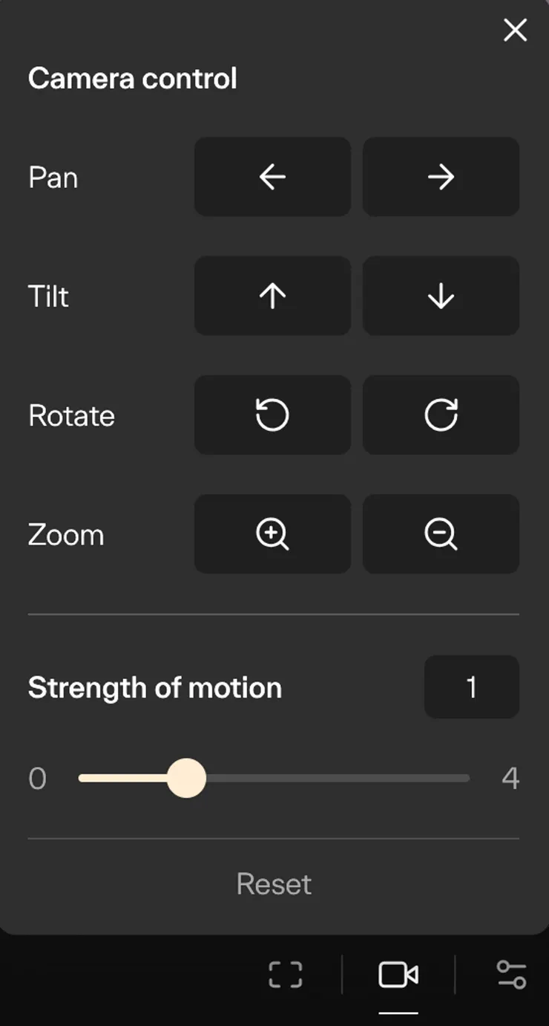The height and width of the screenshot is (1026, 549).
Task: Click the Strength of motion slider handle
Action: pos(186,778)
